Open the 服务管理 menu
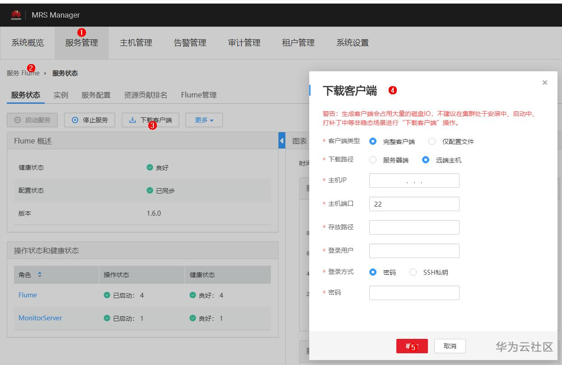 pos(82,43)
